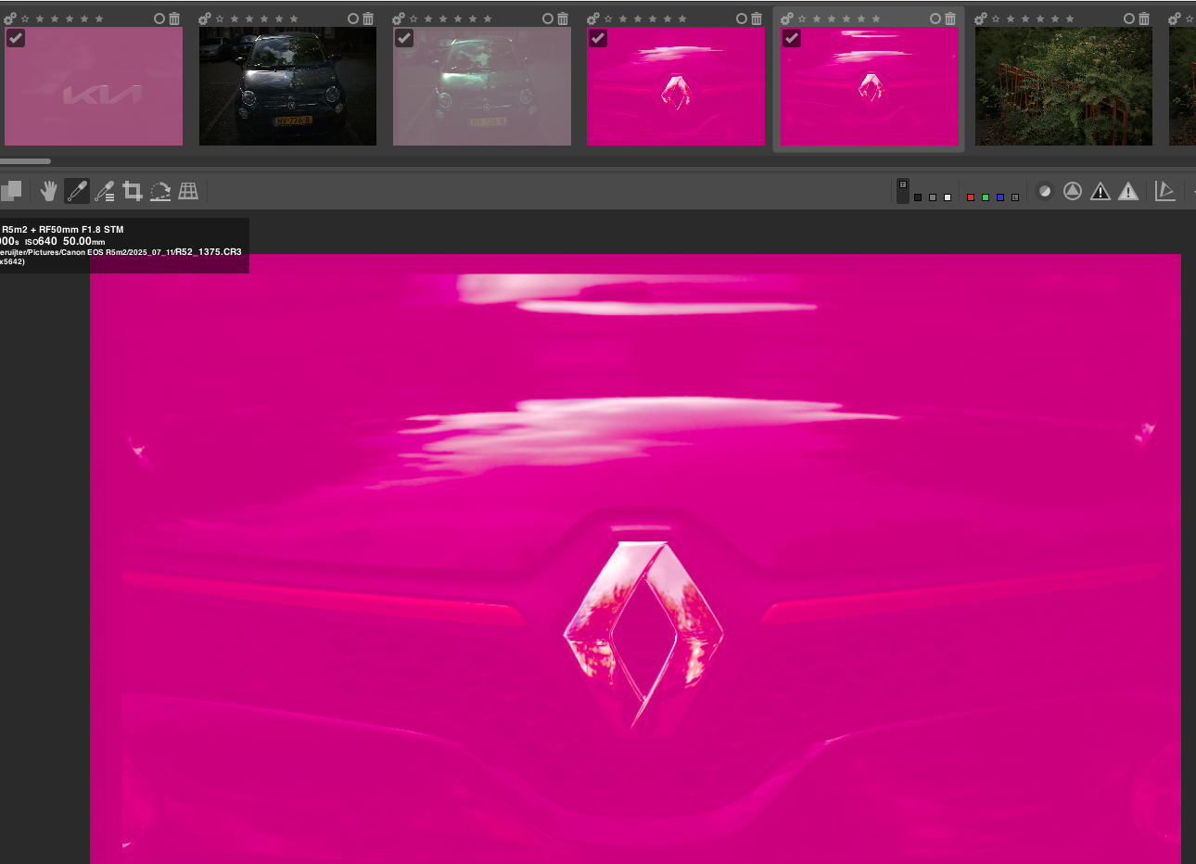The width and height of the screenshot is (1196, 864).
Task: Activate the perspective correction grid tool
Action: pyautogui.click(x=188, y=191)
